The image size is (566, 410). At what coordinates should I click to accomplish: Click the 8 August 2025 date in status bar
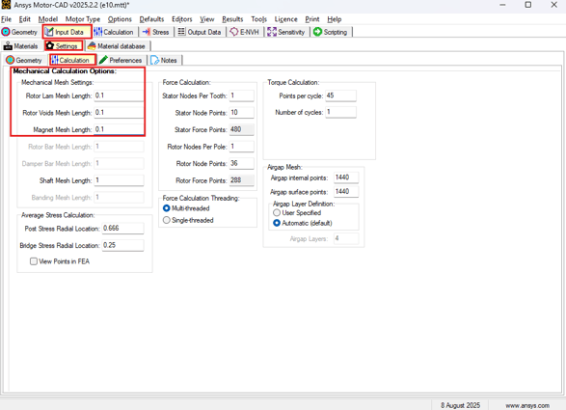click(x=460, y=406)
